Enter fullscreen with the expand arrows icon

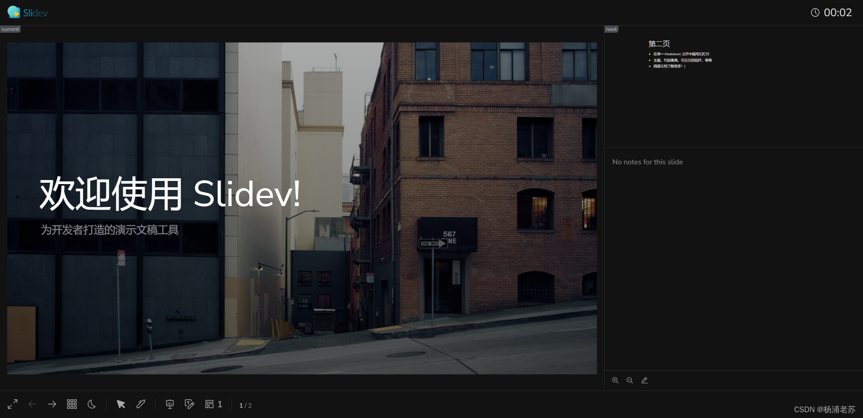pos(13,404)
